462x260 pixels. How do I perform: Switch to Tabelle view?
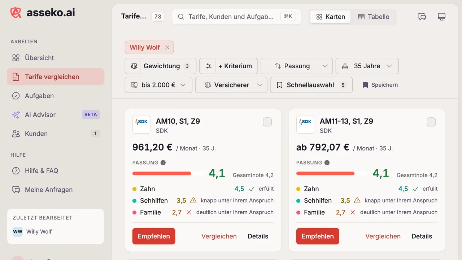click(374, 17)
